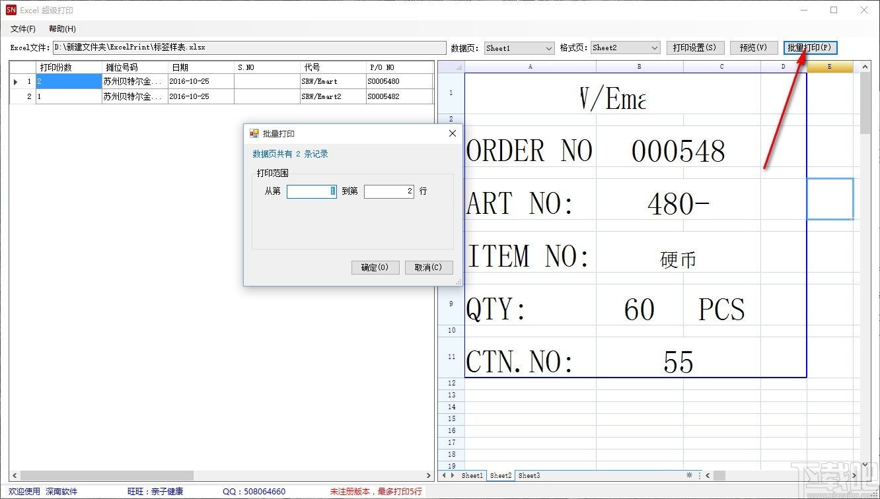The image size is (880, 499).
Task: Click the 深南软件 status bar link
Action: (61, 492)
